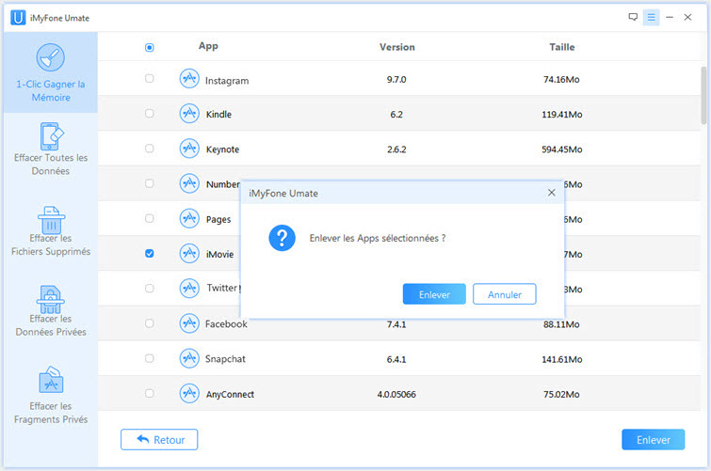Check the Kindle row checkbox

pos(149,113)
